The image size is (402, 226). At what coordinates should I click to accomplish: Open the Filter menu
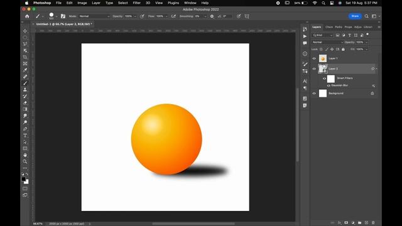137,3
